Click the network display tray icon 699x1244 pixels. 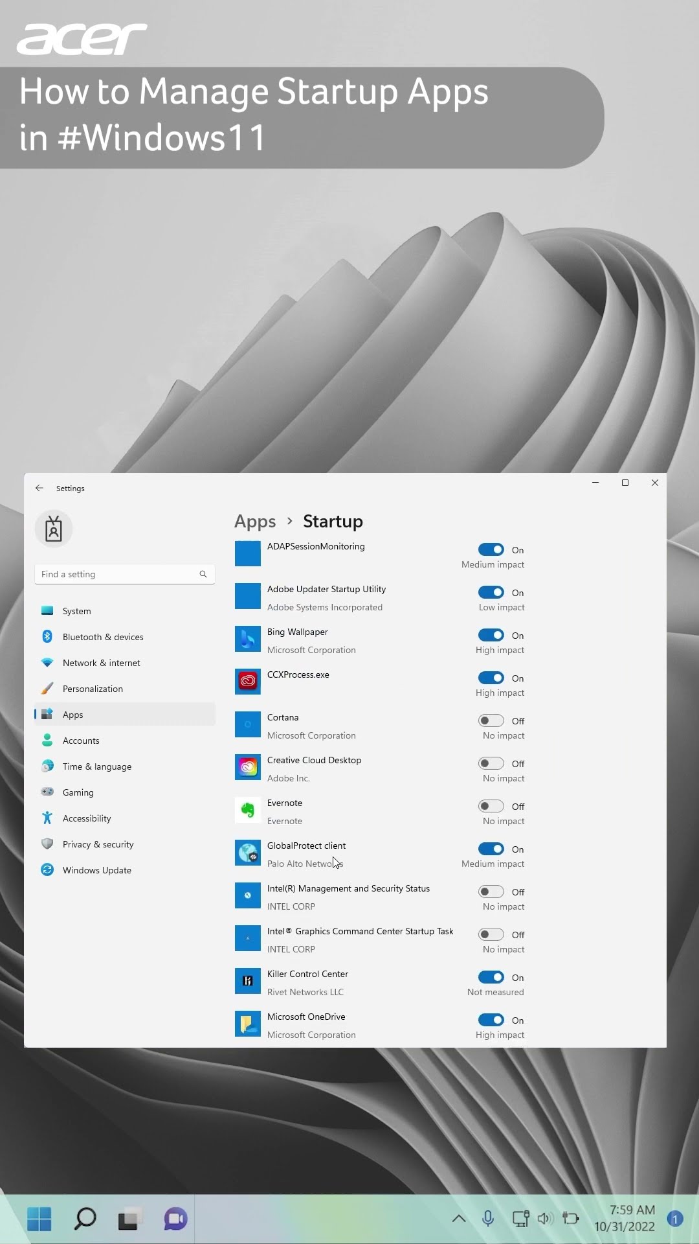(520, 1219)
